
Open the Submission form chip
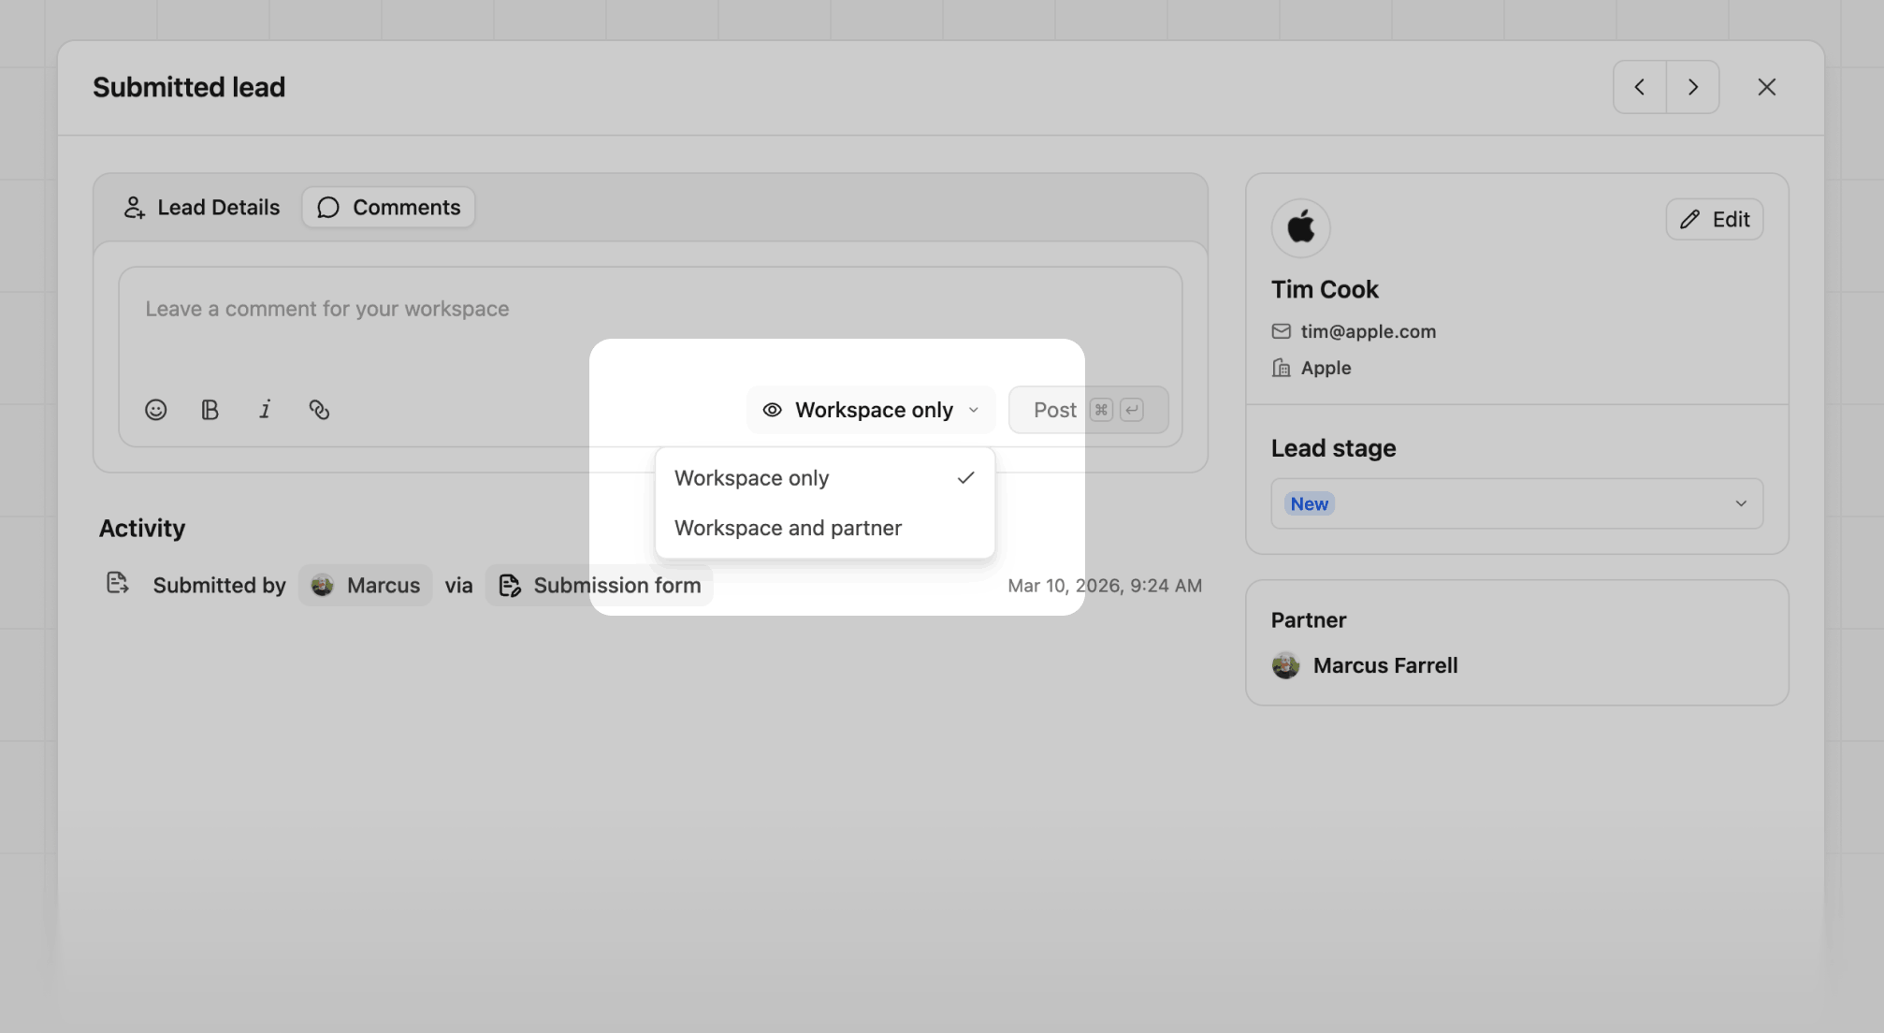coord(599,585)
